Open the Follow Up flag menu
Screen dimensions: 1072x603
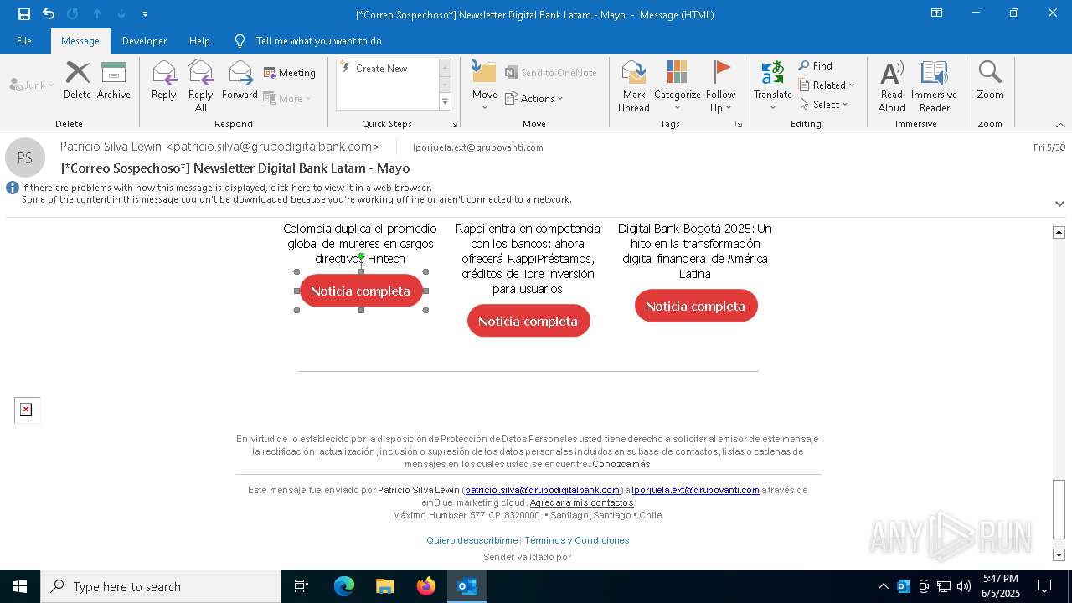[x=721, y=86]
